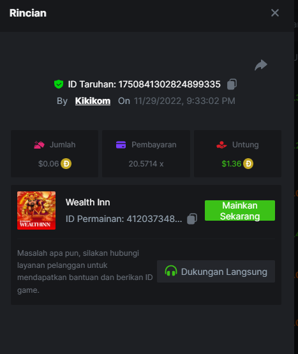Copy the game ID (ID Permainan)

tap(192, 219)
